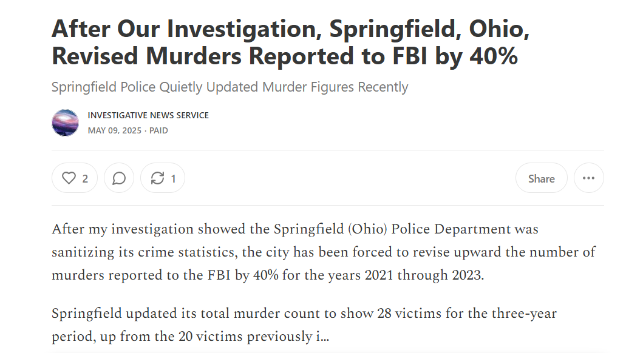Open the author's round avatar image
This screenshot has width=626, height=353.
pos(65,123)
